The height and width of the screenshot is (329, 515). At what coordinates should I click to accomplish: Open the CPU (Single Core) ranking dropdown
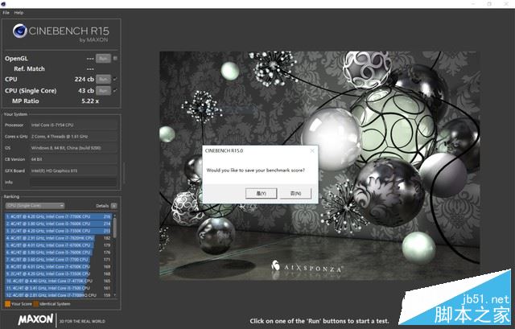click(35, 206)
